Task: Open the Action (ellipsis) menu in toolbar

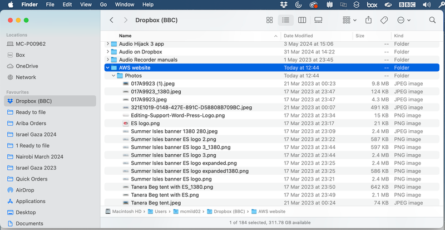Action: coord(404,20)
